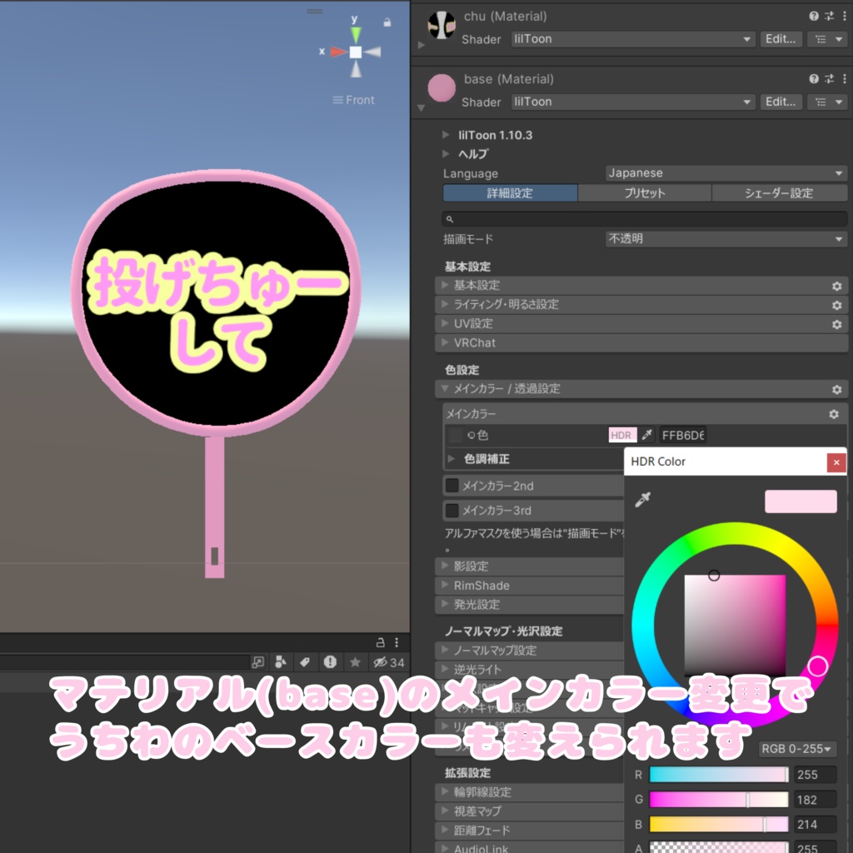Click the Edit button for the lilToon shader
The image size is (853, 853).
click(x=781, y=102)
